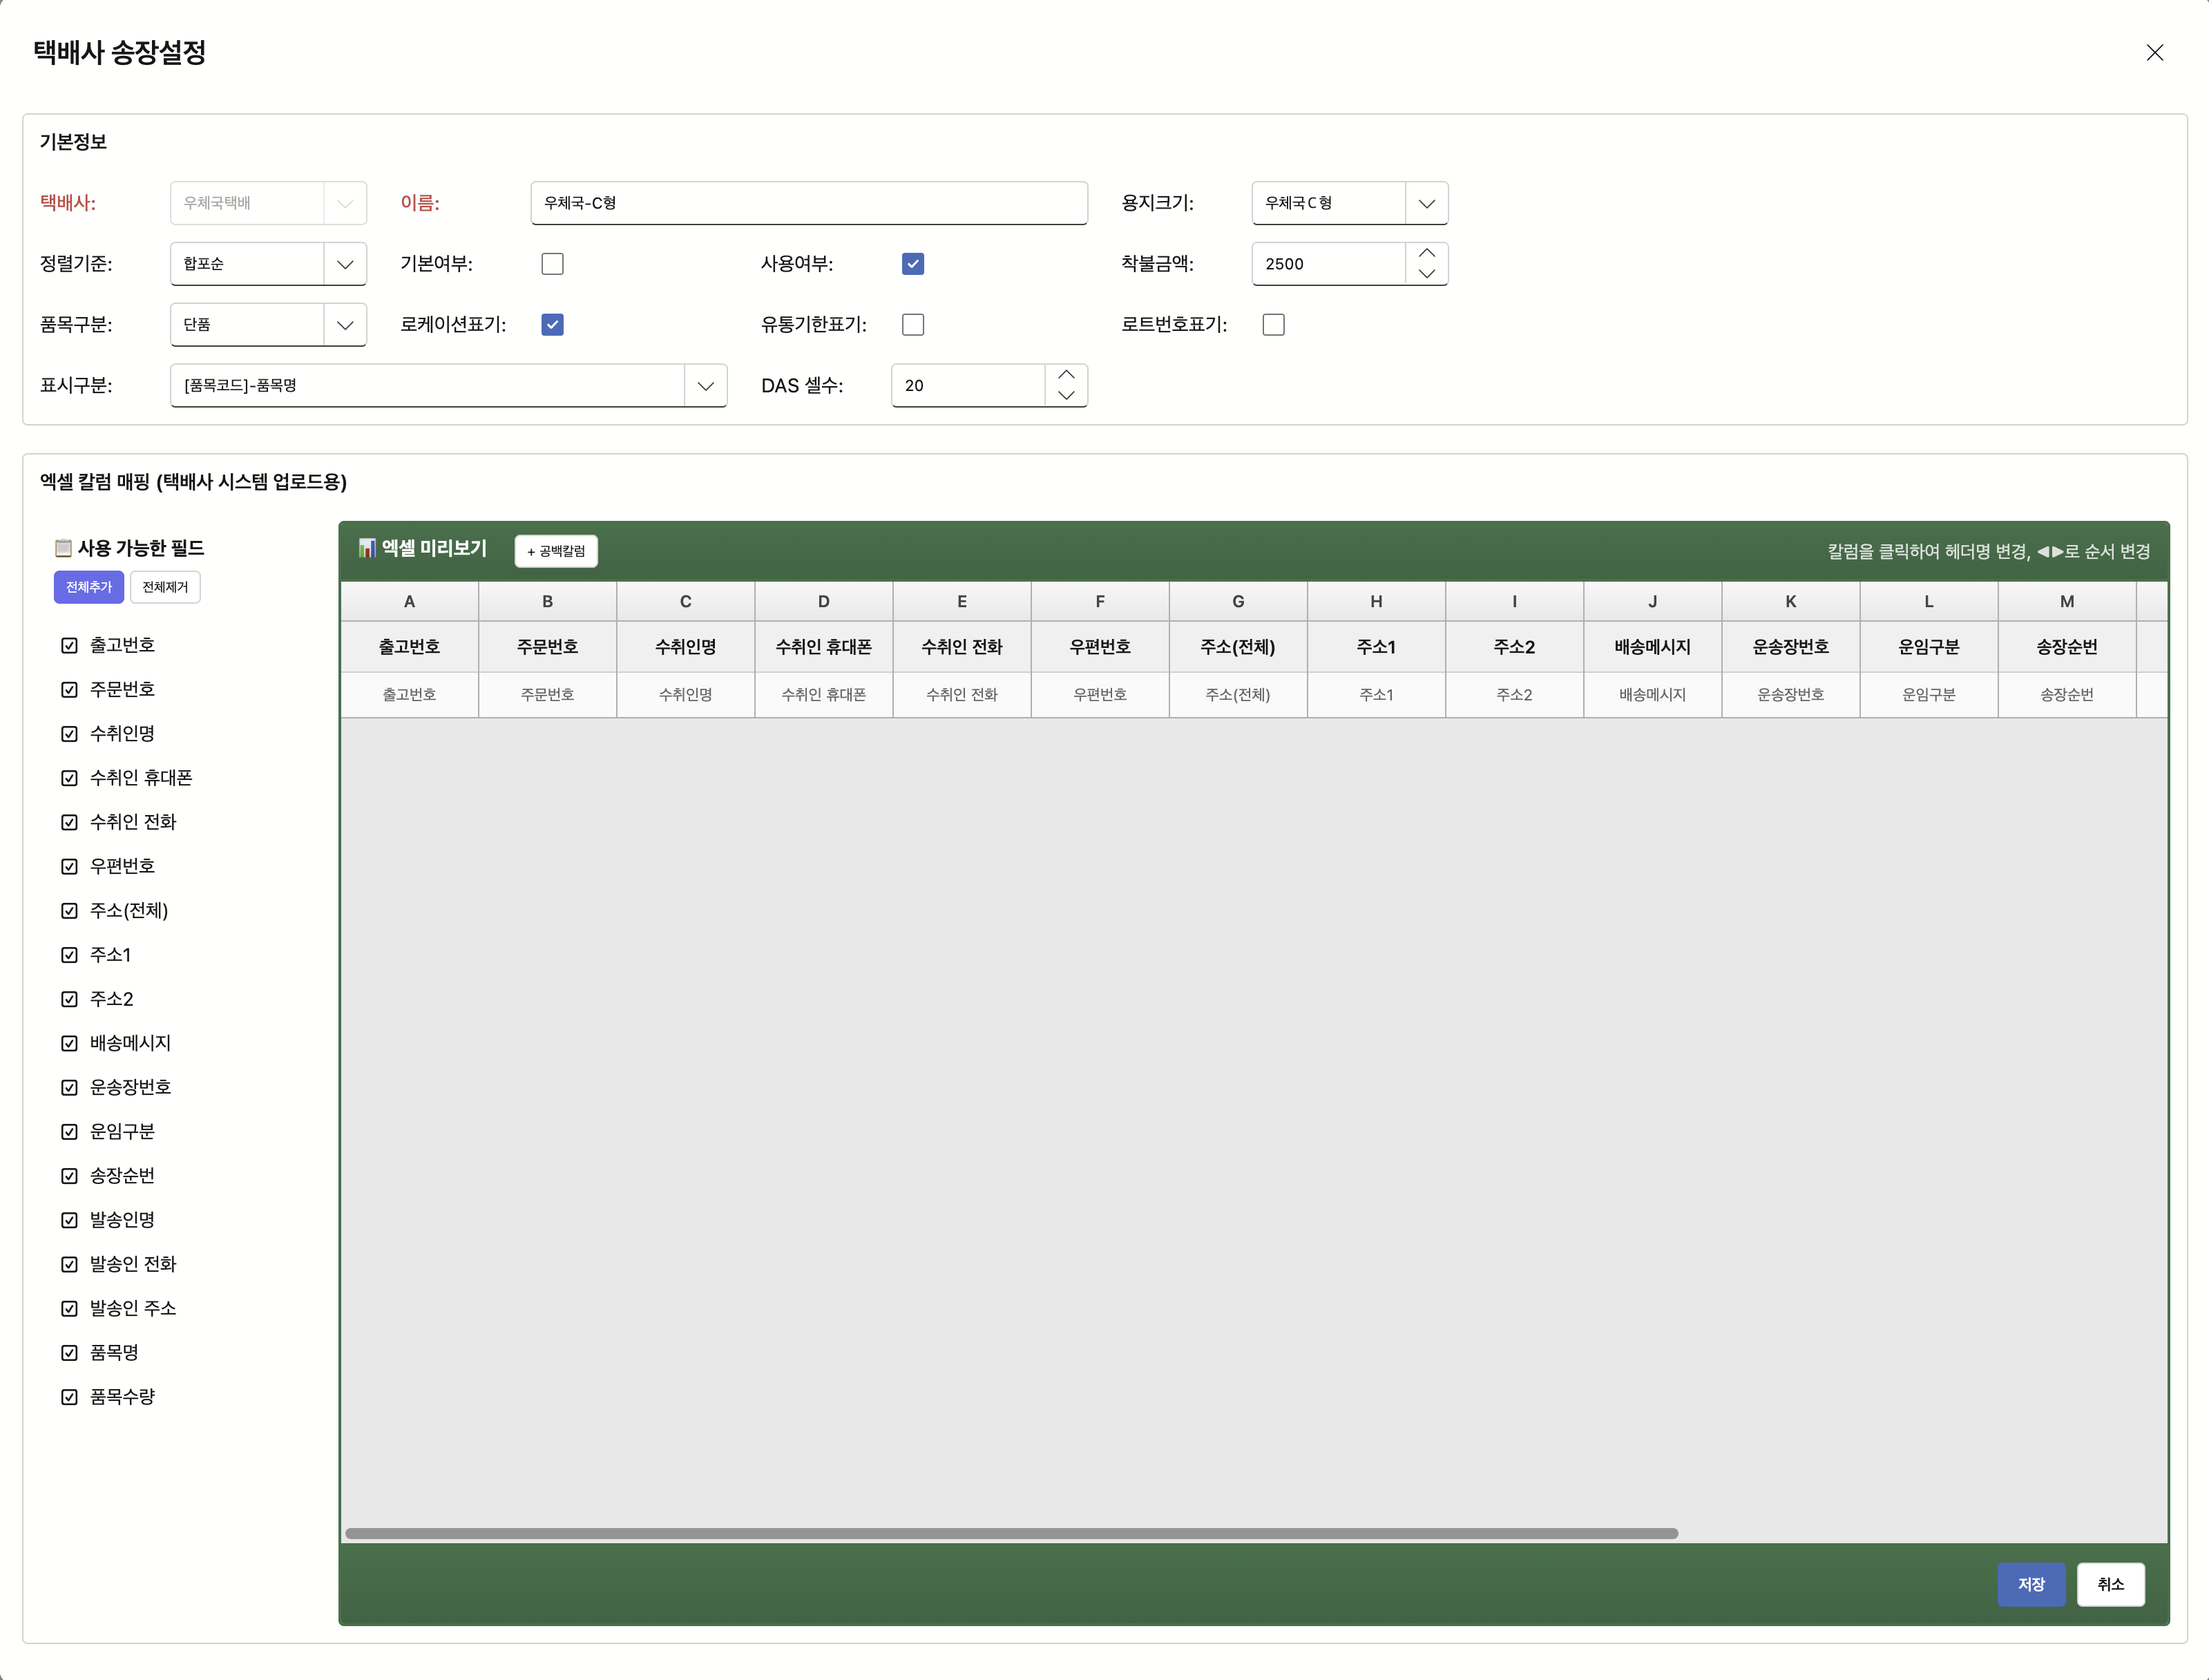Screen dimensions: 2209x1680
Task: Toggle the 발송인명 field checkbox
Action: pos(69,1220)
